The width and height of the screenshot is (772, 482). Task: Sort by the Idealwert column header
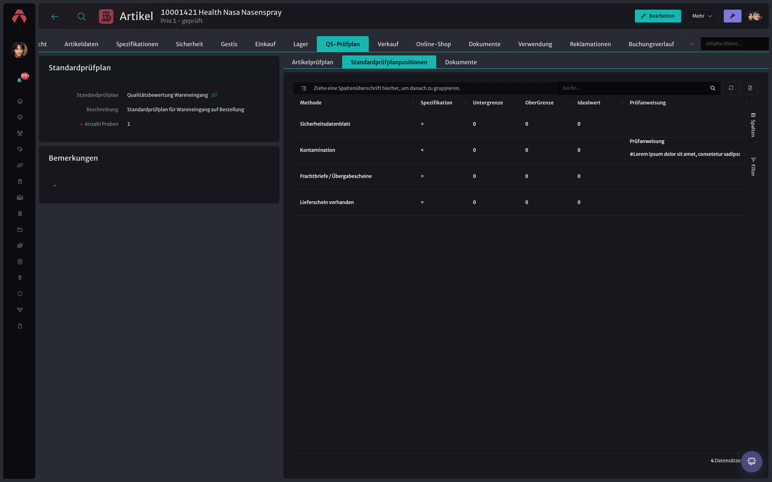589,103
